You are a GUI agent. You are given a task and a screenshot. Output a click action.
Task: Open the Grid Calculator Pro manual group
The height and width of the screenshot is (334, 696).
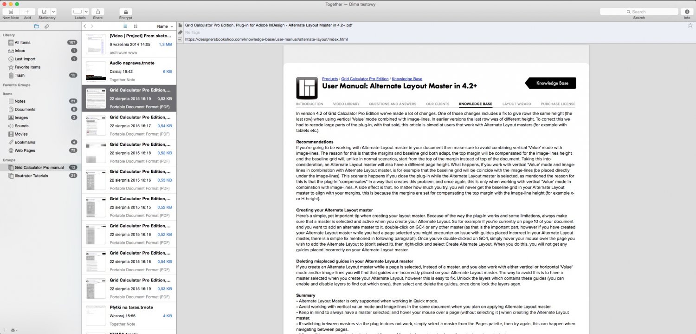[40, 167]
